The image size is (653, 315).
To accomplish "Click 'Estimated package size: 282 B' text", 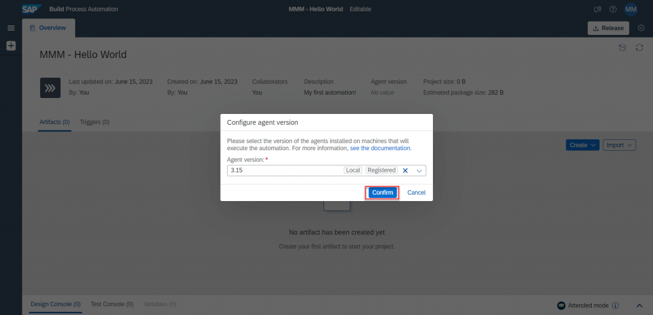I will pyautogui.click(x=463, y=92).
